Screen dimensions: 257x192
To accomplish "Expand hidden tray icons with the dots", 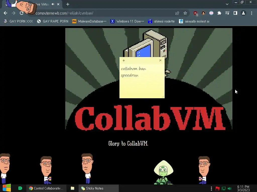I will (211, 188).
